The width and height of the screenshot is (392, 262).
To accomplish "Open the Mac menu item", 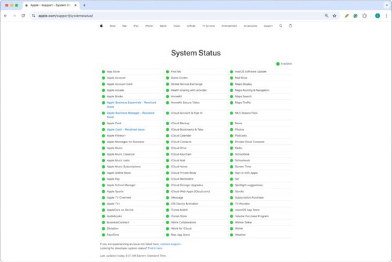I will tap(124, 25).
